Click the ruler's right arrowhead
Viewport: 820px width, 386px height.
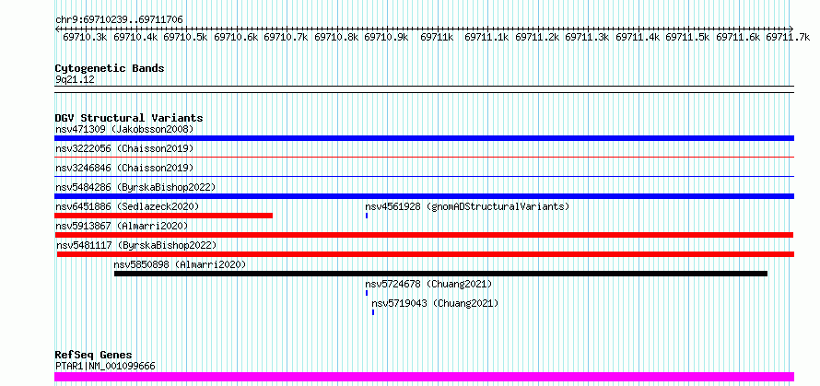(x=791, y=29)
